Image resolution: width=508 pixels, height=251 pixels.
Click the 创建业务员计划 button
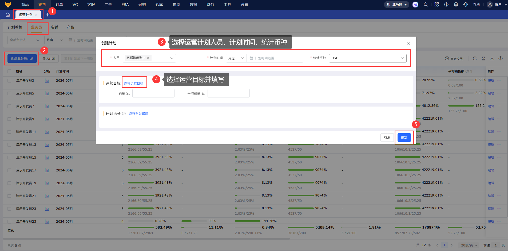click(x=22, y=58)
